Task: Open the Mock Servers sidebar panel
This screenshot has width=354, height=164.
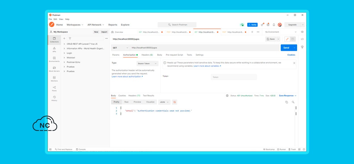Action: pyautogui.click(x=54, y=69)
